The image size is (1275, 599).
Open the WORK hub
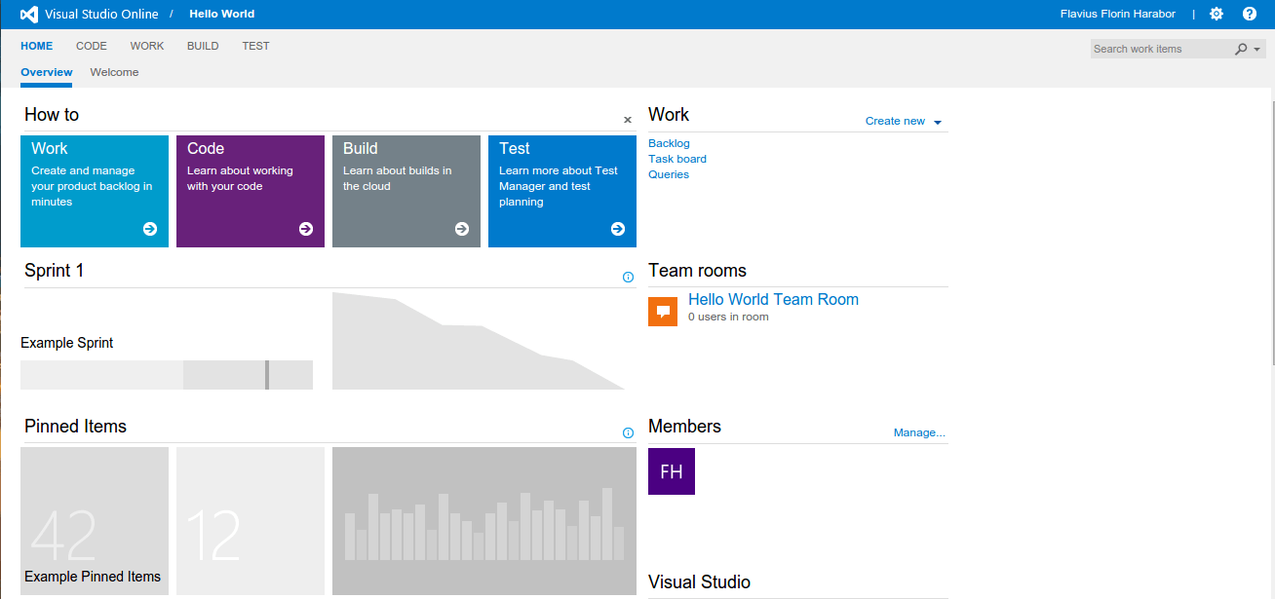pyautogui.click(x=147, y=46)
